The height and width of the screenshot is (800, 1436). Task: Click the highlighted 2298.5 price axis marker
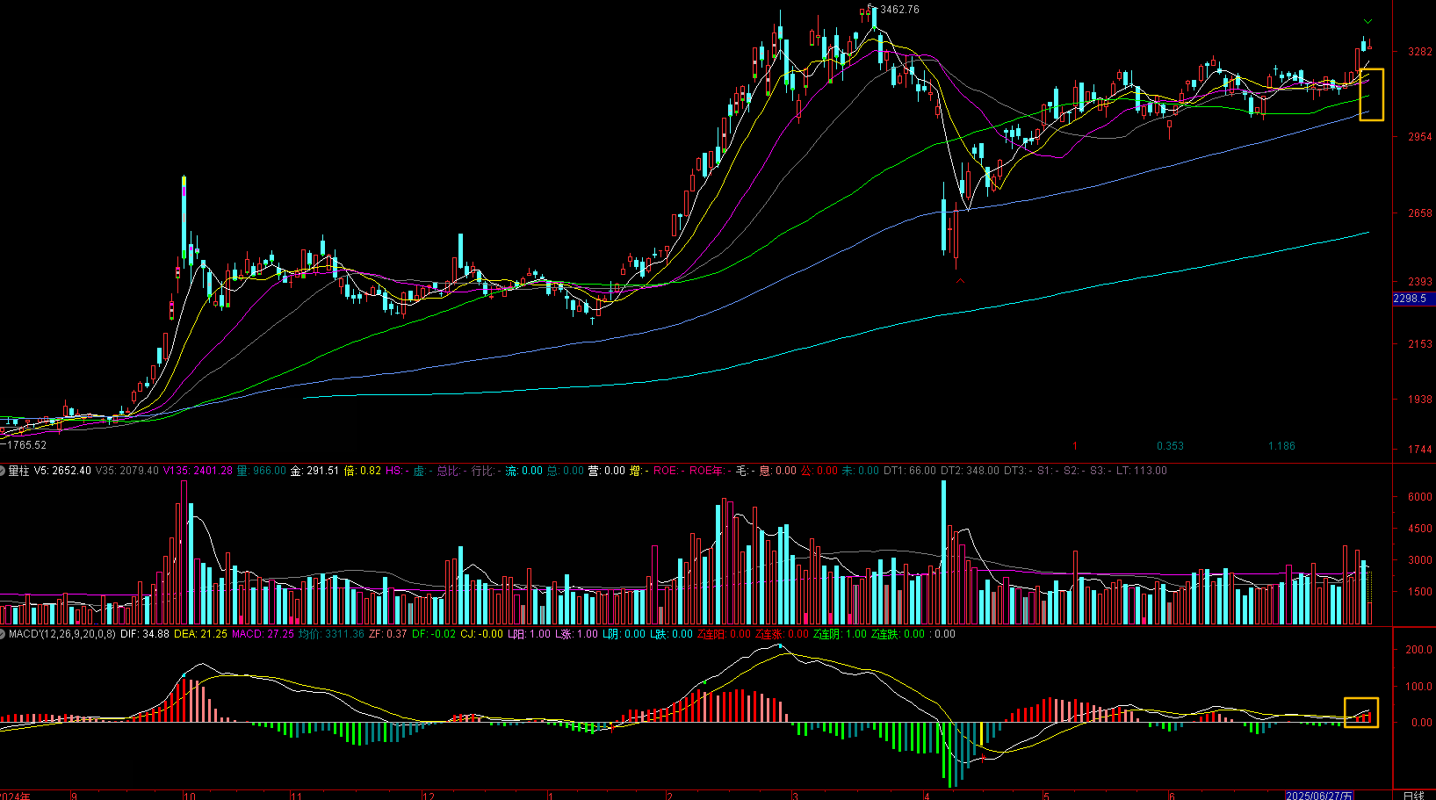coord(1413,299)
